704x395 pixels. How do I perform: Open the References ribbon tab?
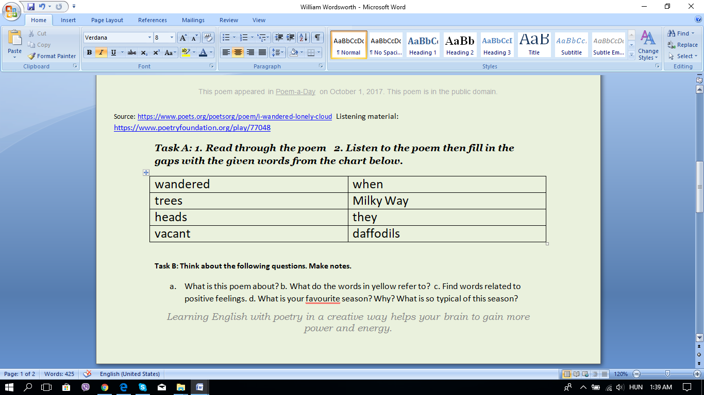[x=153, y=20]
